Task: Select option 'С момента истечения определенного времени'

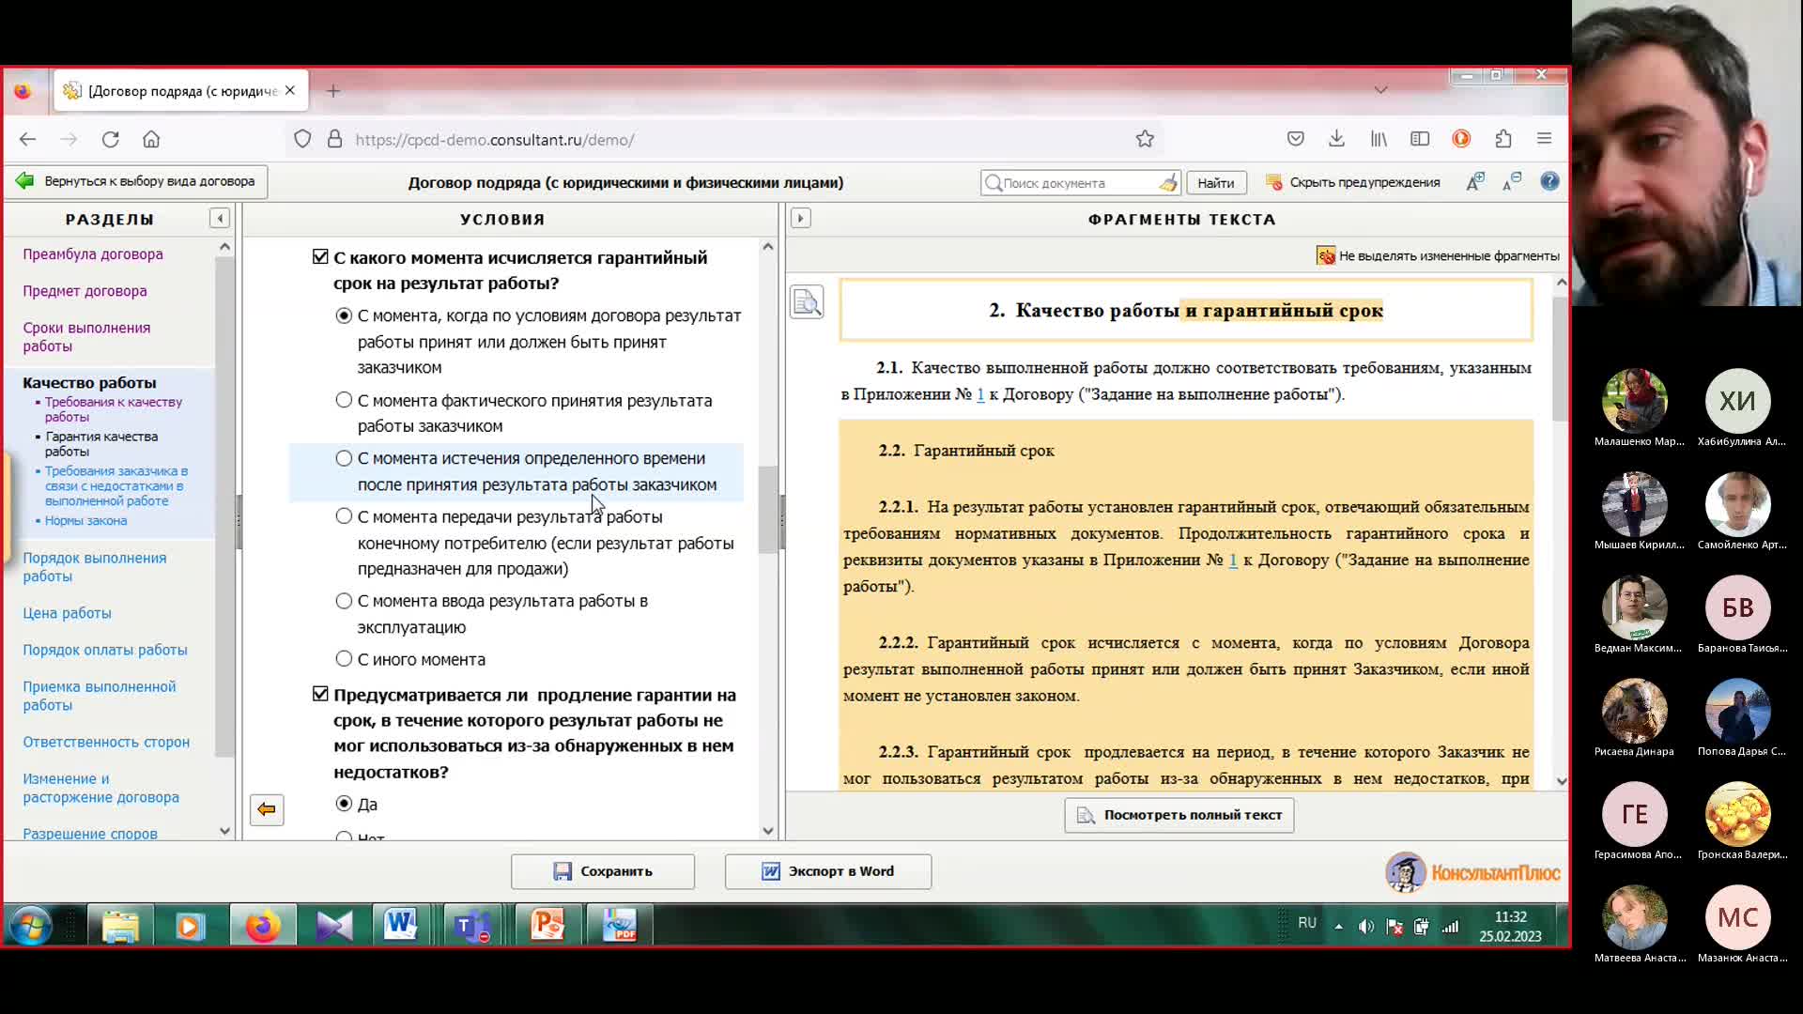Action: click(344, 459)
